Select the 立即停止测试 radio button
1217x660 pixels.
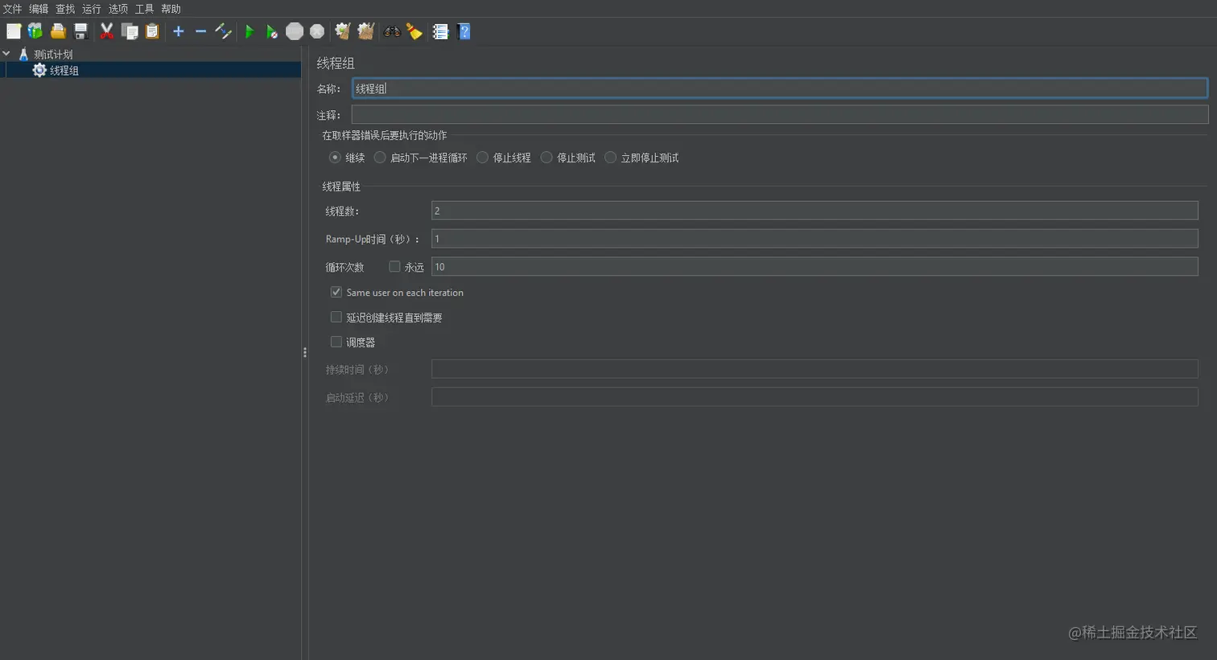click(610, 158)
